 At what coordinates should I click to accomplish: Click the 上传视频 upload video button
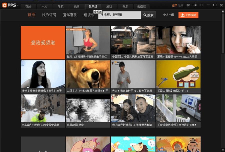tap(188, 15)
